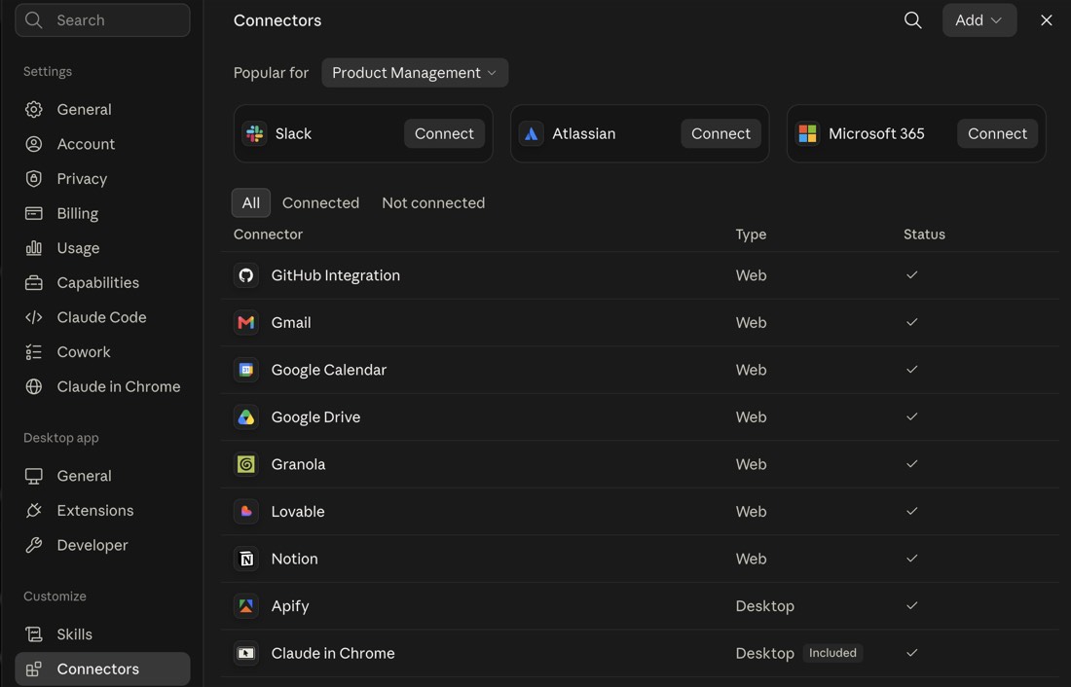
Task: Click the Capabilities toolbox icon
Action: click(x=33, y=283)
